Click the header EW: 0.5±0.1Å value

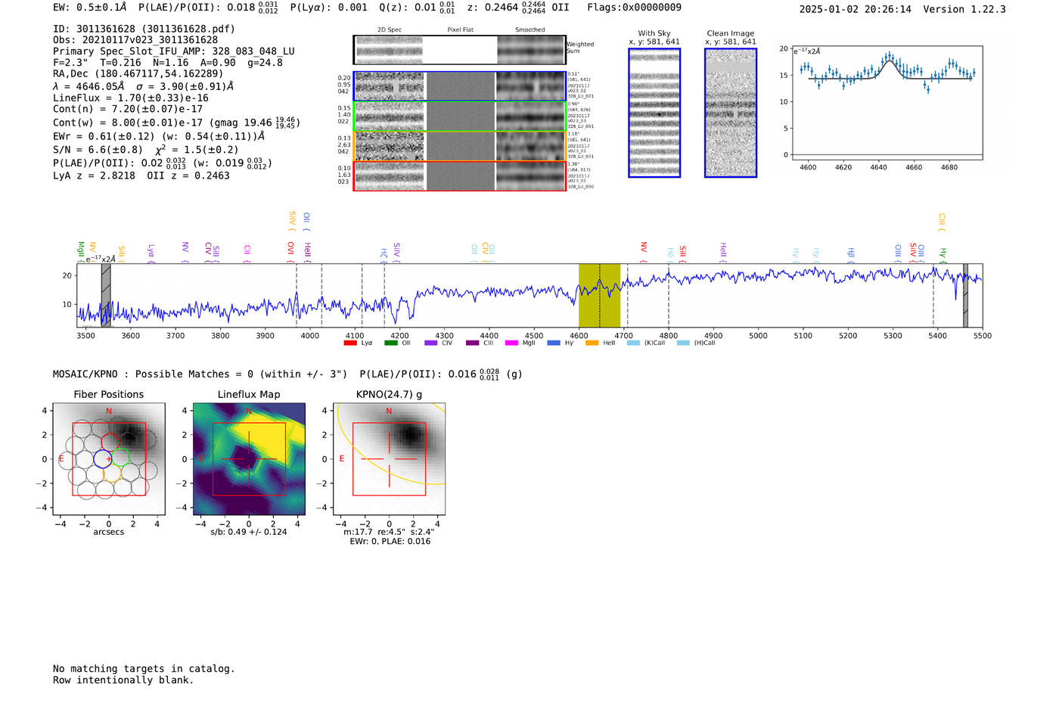[x=90, y=8]
